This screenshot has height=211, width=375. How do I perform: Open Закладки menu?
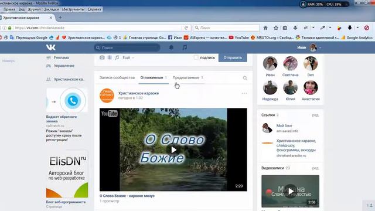pyautogui.click(x=51, y=9)
